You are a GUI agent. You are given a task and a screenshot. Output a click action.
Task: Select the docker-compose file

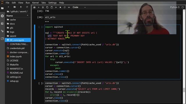click(18, 52)
